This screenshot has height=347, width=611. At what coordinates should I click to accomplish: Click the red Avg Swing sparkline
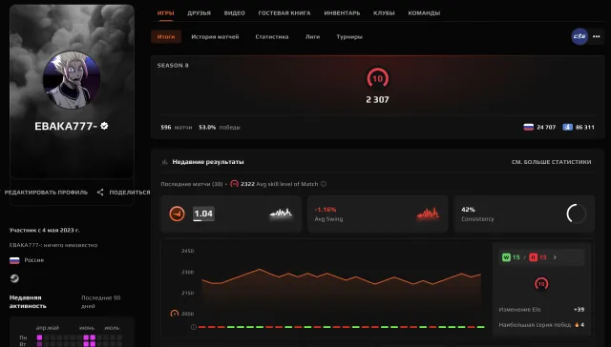(x=428, y=214)
